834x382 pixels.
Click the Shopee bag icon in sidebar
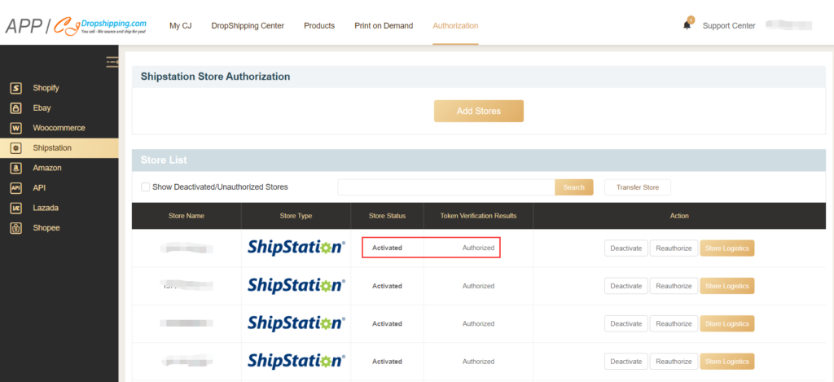(16, 228)
